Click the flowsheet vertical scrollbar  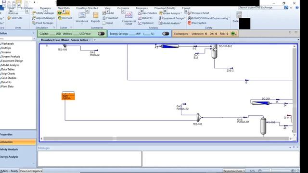[x=294, y=91]
